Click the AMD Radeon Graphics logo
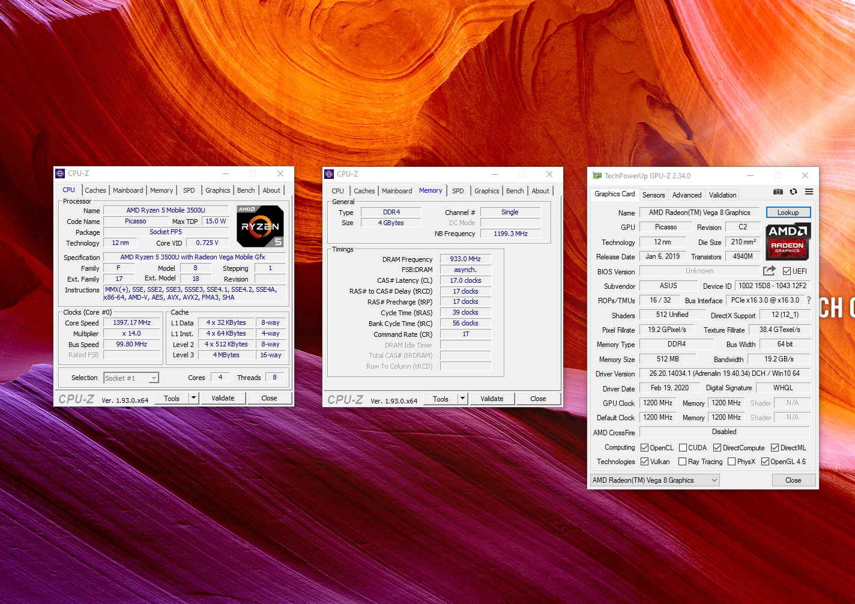This screenshot has height=604, width=855. [x=788, y=241]
